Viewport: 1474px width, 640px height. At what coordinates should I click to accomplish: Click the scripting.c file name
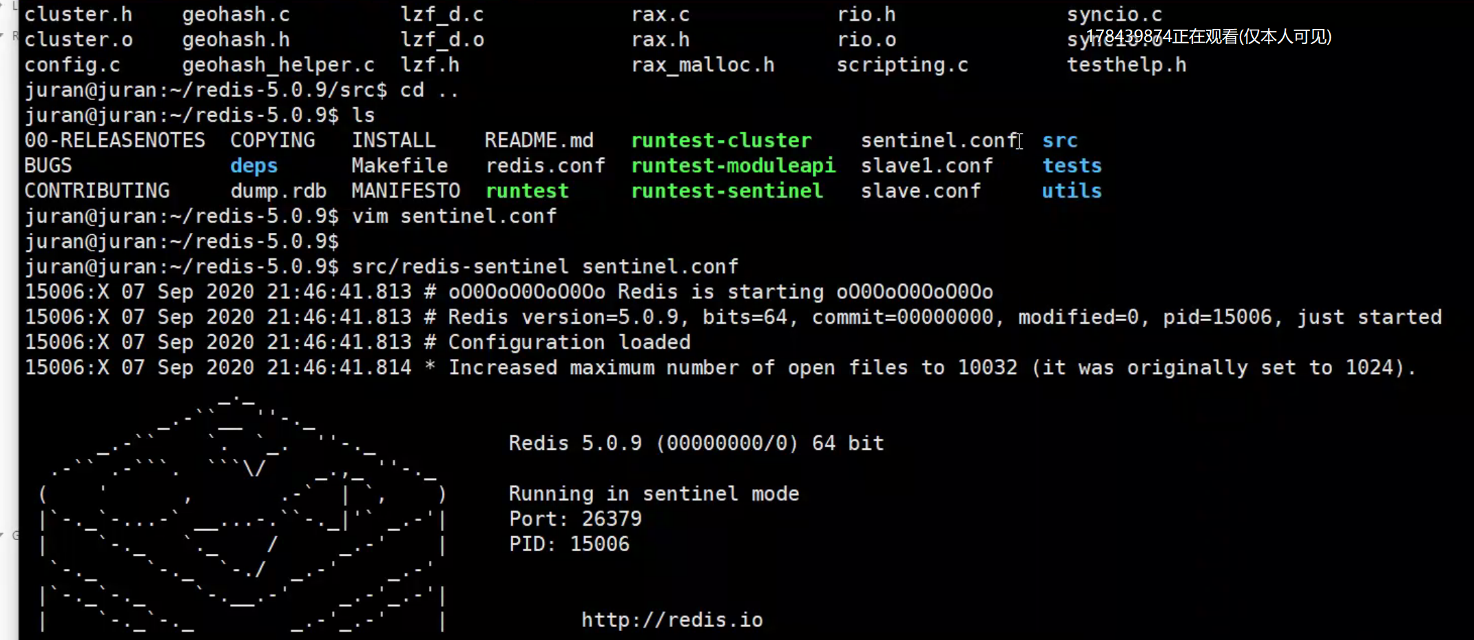click(x=903, y=65)
